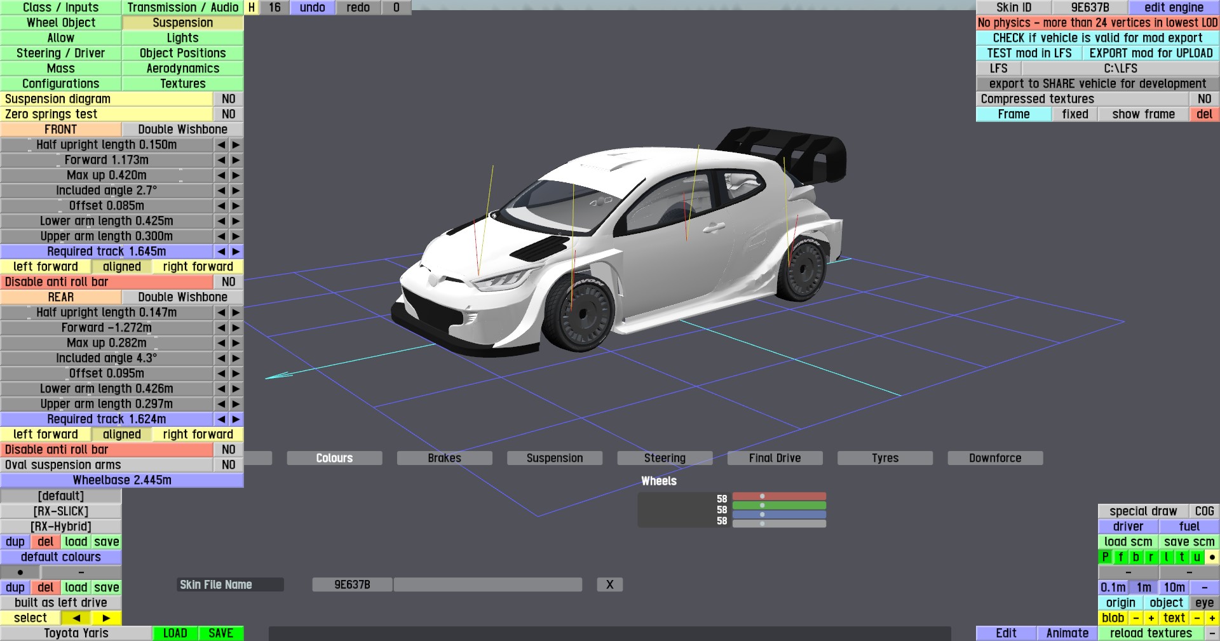Select the Textures tab
Viewport: 1220px width, 641px height.
pyautogui.click(x=182, y=84)
